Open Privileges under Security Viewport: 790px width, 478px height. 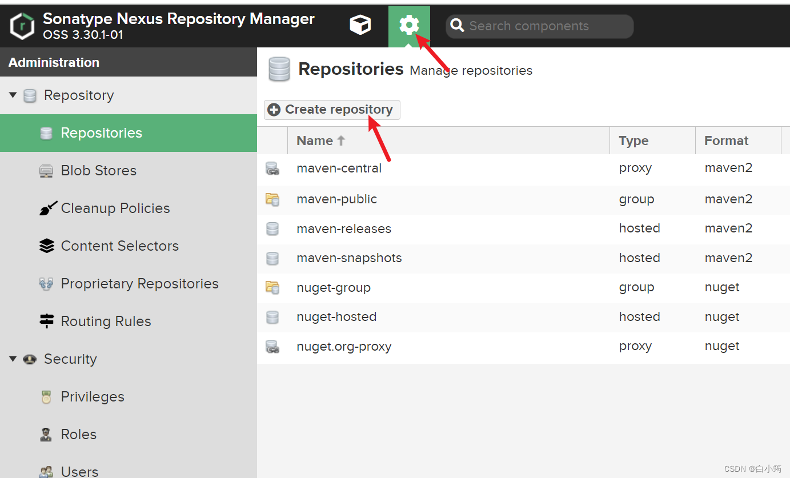129,397
